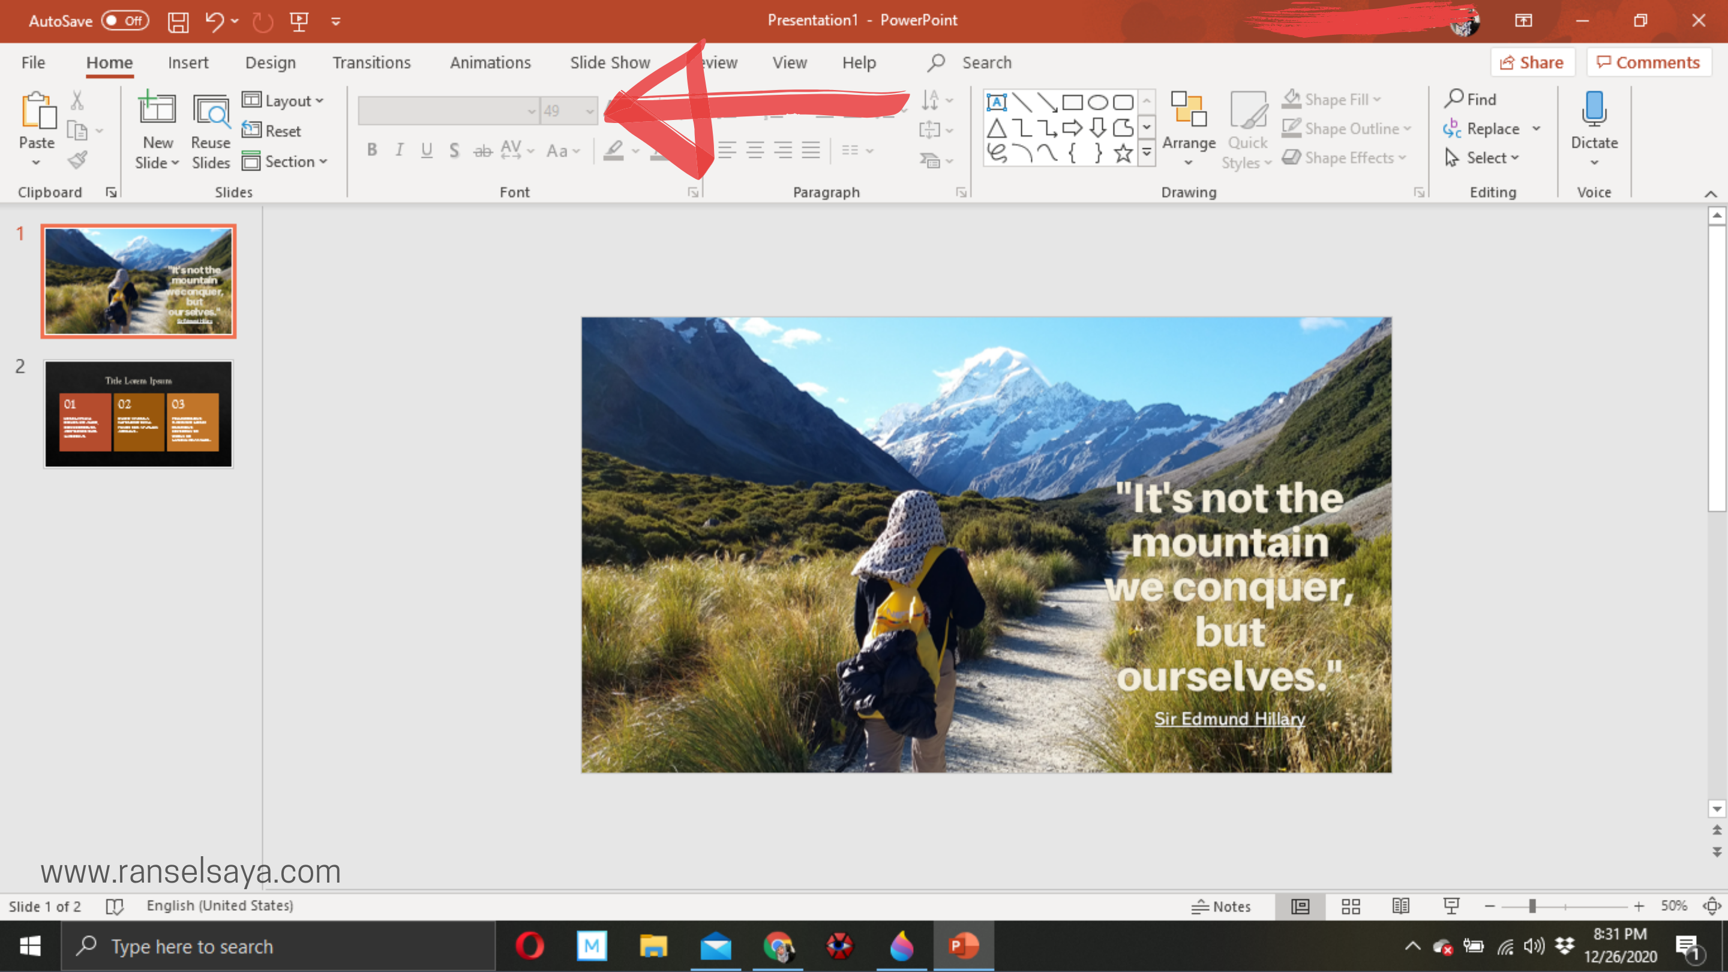Open Reading View from status bar
Image resolution: width=1728 pixels, height=972 pixels.
[x=1400, y=906]
